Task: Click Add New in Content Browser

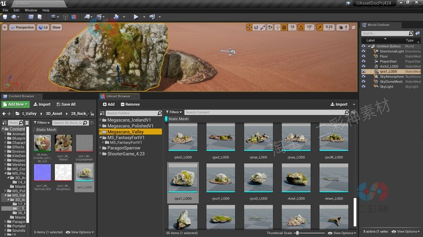Action: tap(15, 104)
